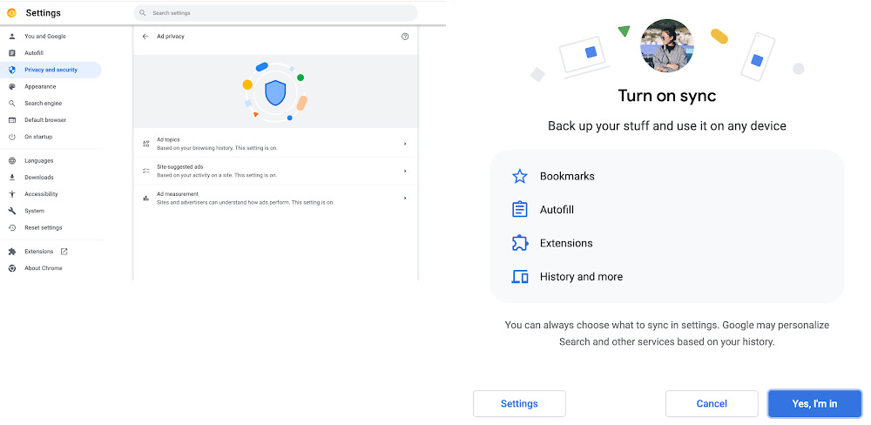Viewport: 871px width, 425px height.
Task: Click the profile photo in sync dialog
Action: coord(666,45)
